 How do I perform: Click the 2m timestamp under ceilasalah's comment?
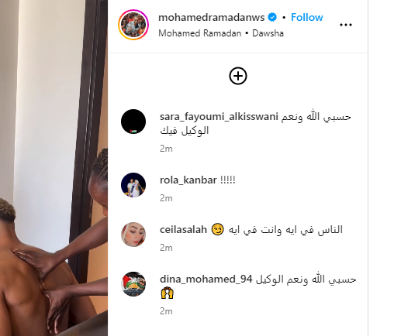pyautogui.click(x=166, y=248)
